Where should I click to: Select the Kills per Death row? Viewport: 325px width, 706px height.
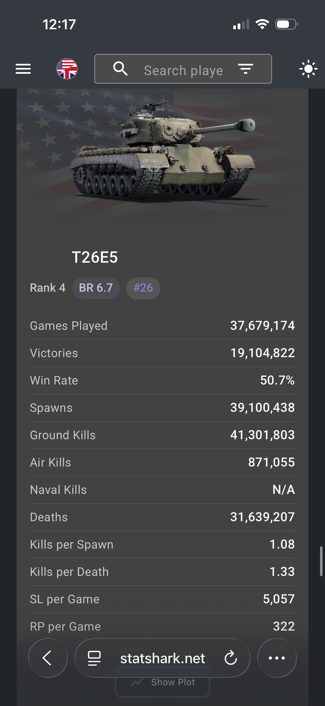pos(162,572)
